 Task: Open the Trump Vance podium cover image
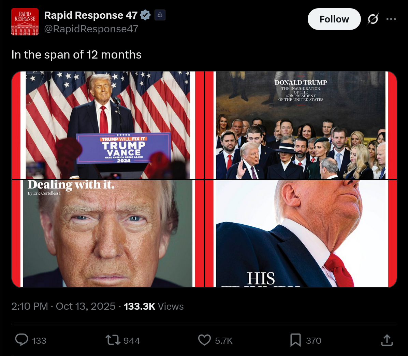(x=108, y=125)
